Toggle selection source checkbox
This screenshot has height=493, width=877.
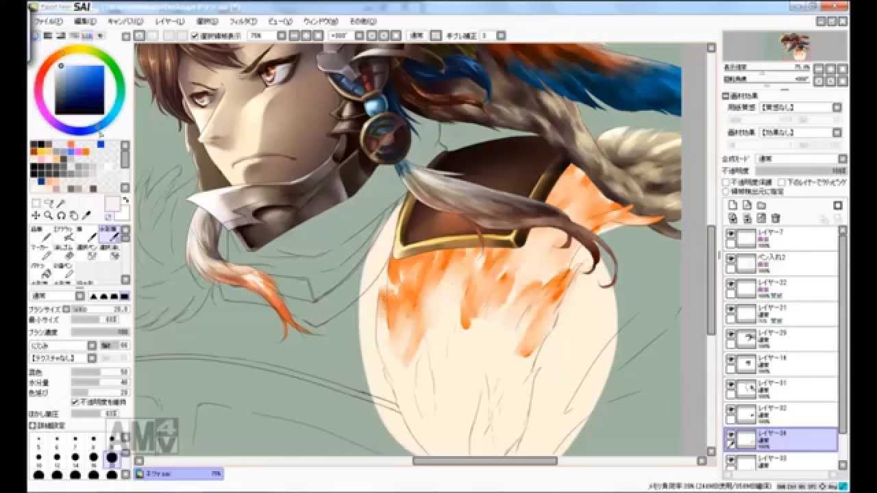726,192
